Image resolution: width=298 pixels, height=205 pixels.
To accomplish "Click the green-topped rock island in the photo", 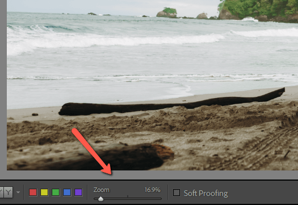I will pos(167,12).
